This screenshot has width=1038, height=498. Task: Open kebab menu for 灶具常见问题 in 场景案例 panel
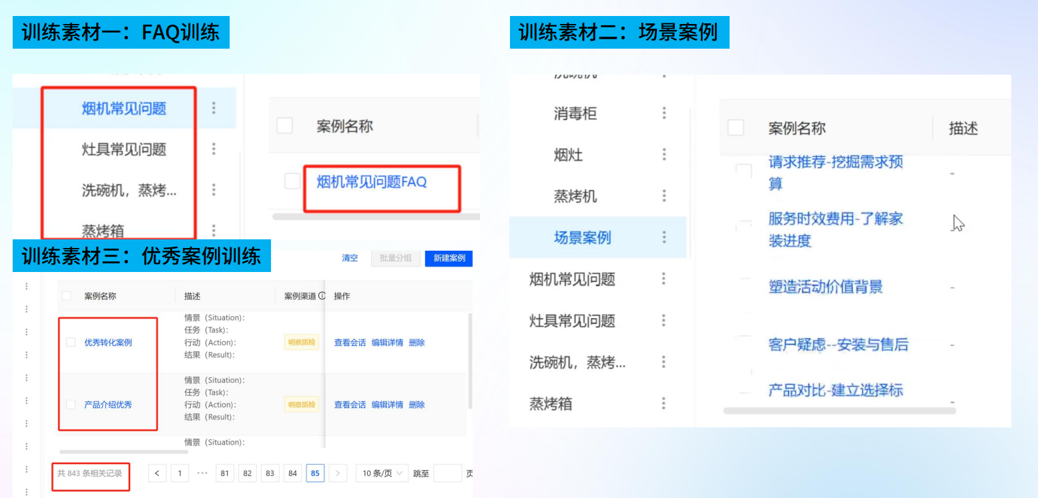coord(664,321)
